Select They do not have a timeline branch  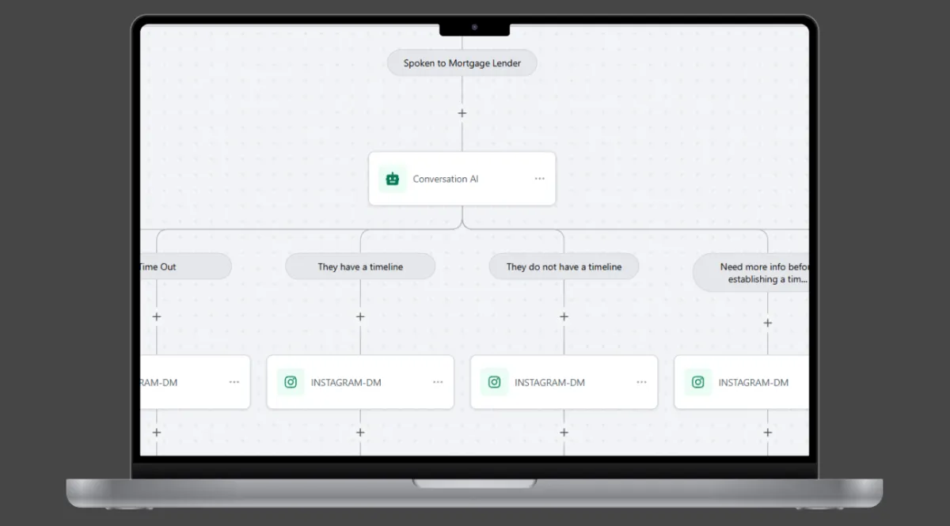click(x=564, y=267)
